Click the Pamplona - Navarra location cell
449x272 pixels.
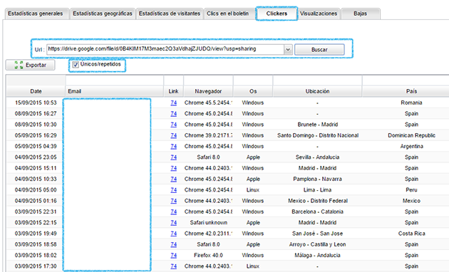[x=317, y=179]
